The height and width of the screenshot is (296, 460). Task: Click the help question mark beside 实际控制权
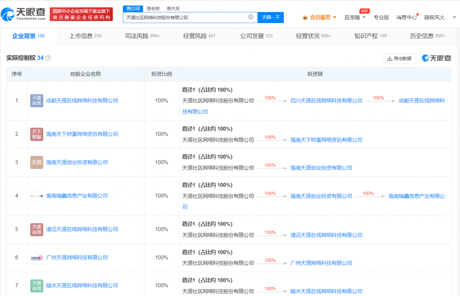[48, 58]
